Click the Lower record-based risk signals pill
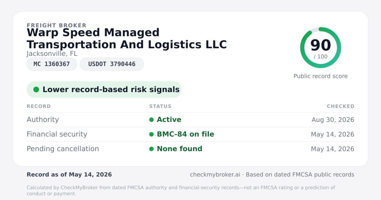Screen dimensions: 381x200 pos(104,90)
